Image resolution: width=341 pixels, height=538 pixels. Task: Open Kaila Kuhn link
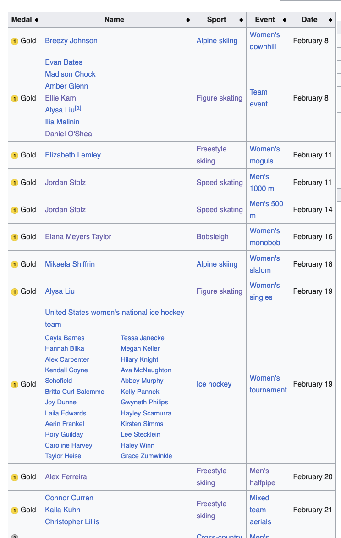point(63,510)
